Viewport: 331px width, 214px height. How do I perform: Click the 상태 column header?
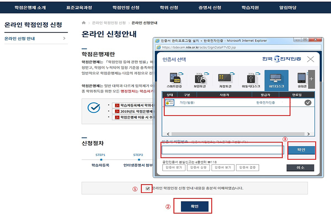tap(170, 95)
